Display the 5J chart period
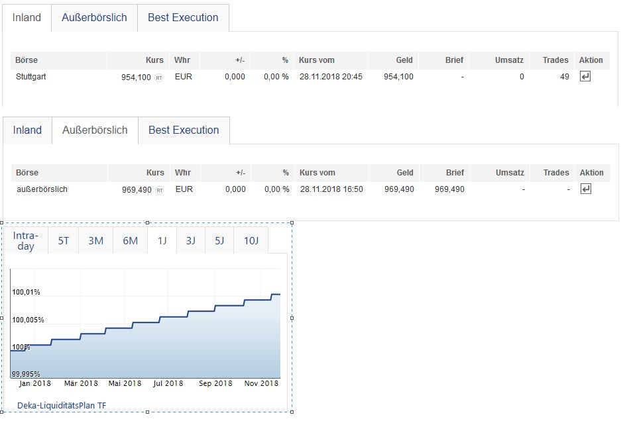This screenshot has width=627, height=423. pos(219,241)
